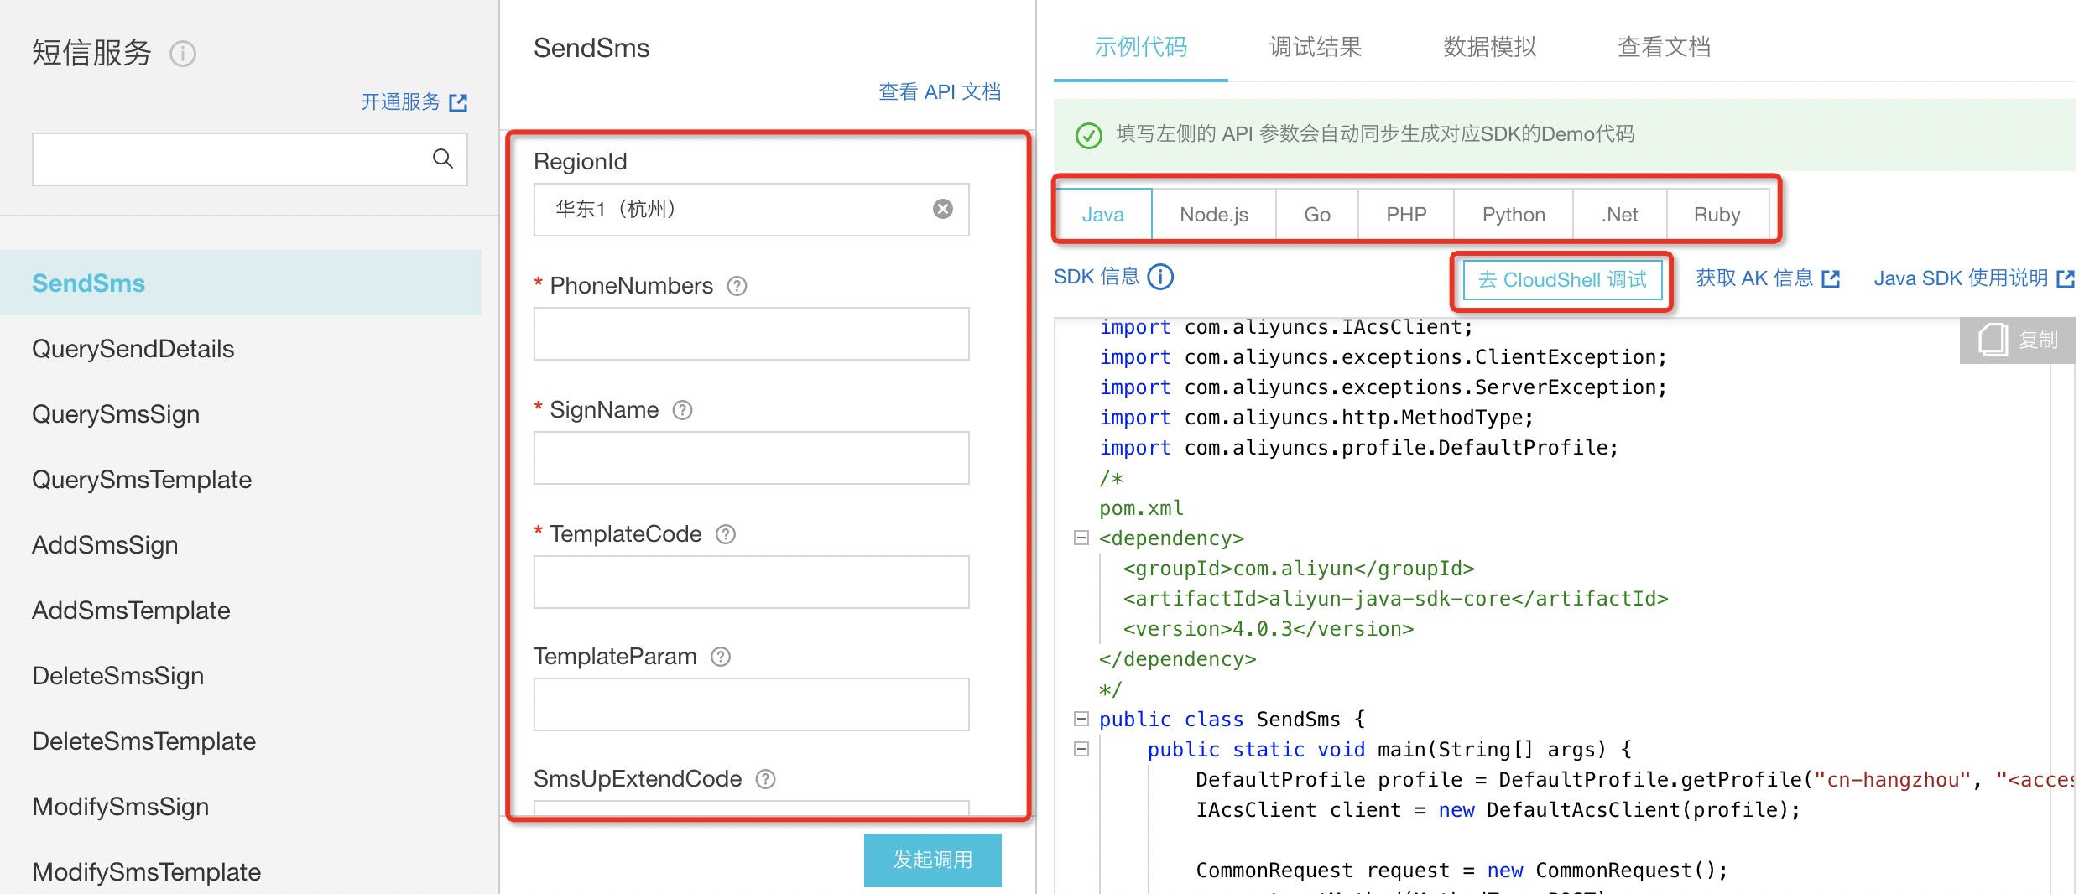The height and width of the screenshot is (894, 2079).
Task: Click the 'pom.xml' comment line in code
Action: pyautogui.click(x=1141, y=508)
